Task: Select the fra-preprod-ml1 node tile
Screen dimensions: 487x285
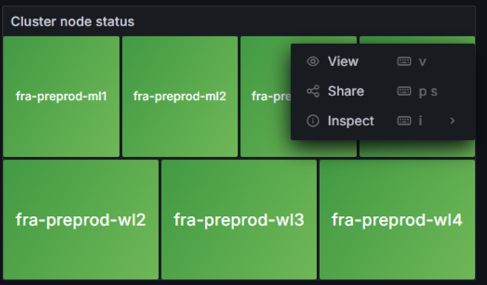Action: point(61,96)
